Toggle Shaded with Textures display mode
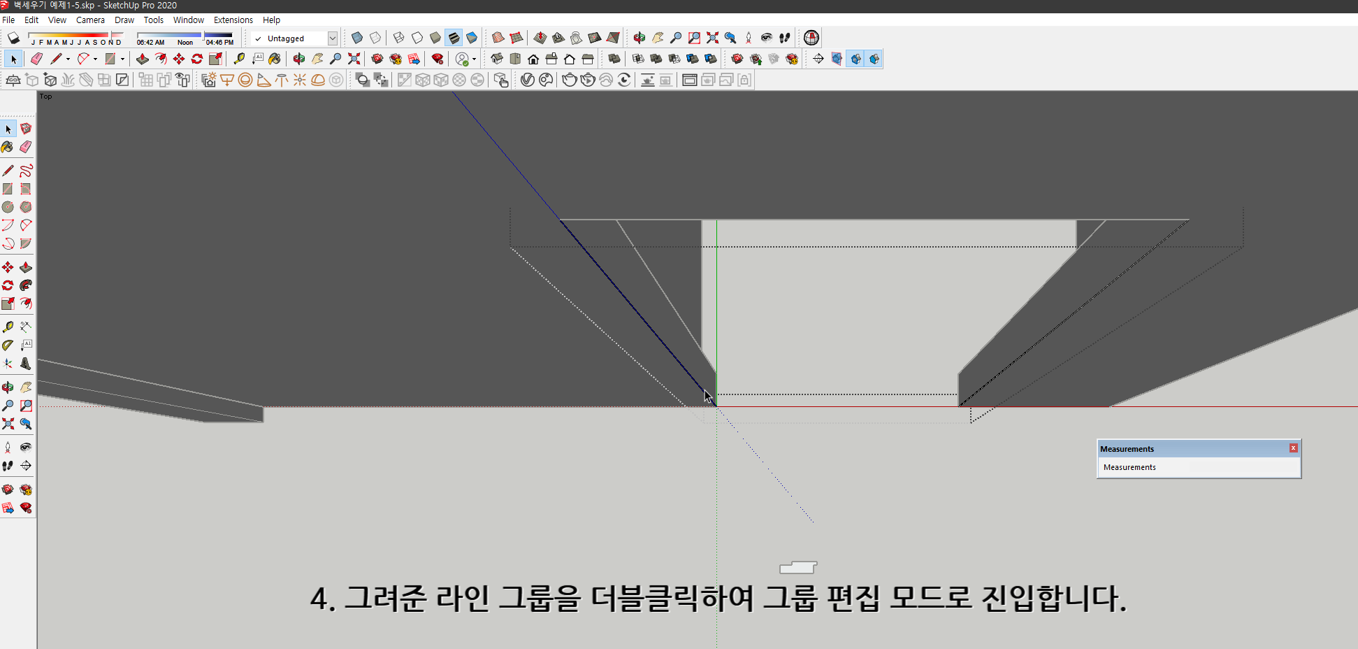This screenshot has width=1358, height=649. pos(454,38)
